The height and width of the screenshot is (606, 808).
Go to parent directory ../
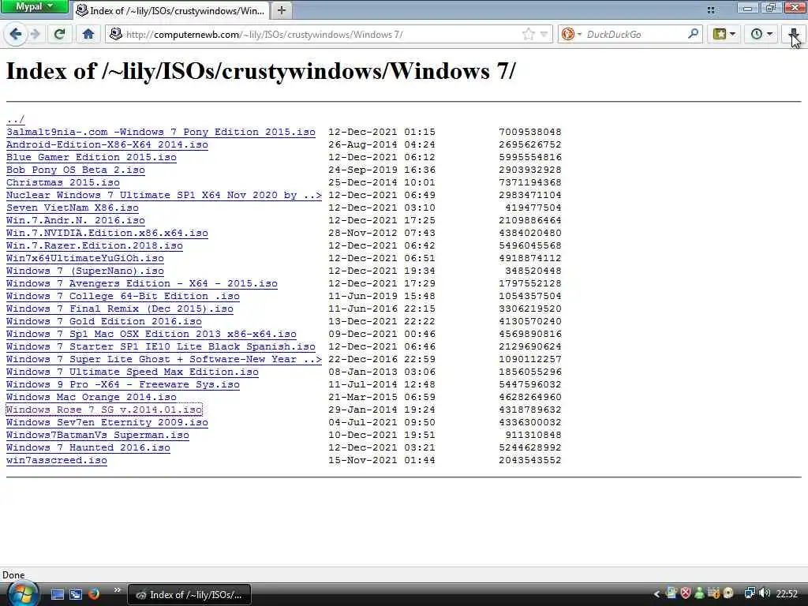coord(16,120)
